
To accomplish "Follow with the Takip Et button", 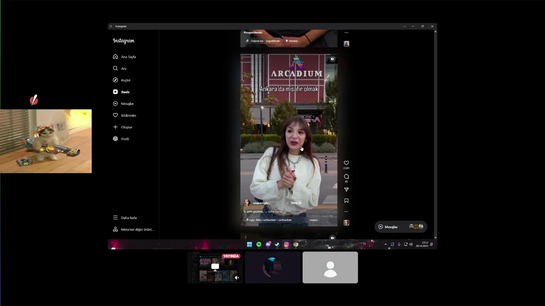I will click(296, 203).
